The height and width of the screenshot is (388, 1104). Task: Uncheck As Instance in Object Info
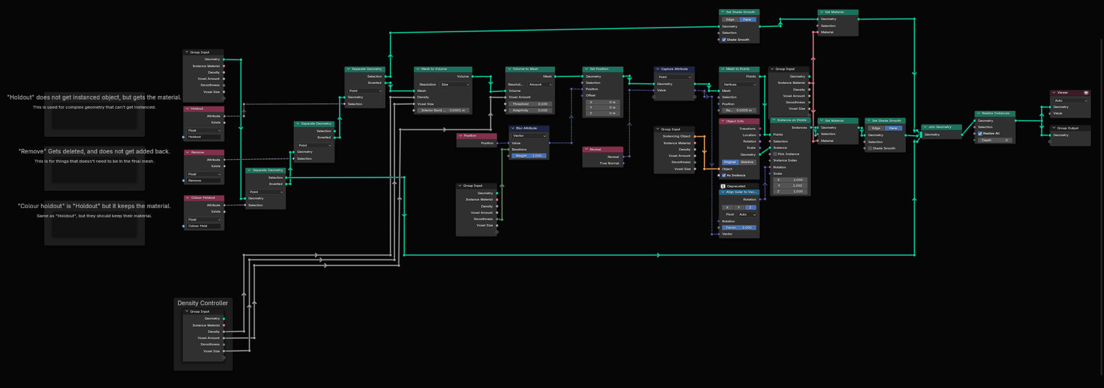(x=724, y=175)
